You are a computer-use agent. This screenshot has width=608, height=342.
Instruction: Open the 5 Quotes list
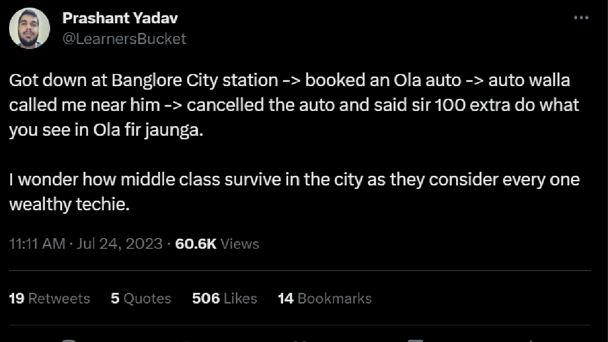point(141,298)
